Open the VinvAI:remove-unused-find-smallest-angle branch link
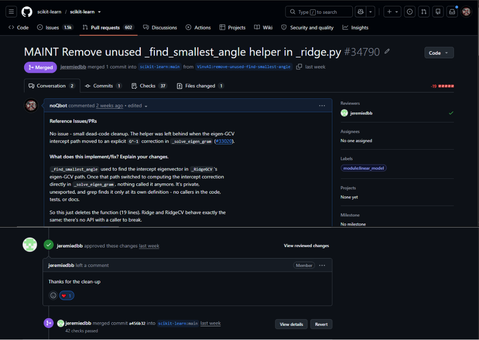479x340 pixels. [x=243, y=67]
